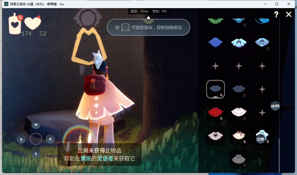Screen dimensions: 297x175
Task: Click the NetEase cloud game title icon
Action: click(x=6, y=4)
